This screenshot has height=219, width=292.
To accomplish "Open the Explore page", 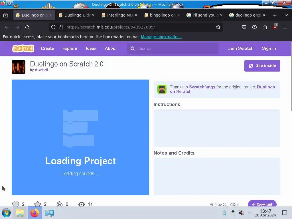I will pyautogui.click(x=70, y=48).
